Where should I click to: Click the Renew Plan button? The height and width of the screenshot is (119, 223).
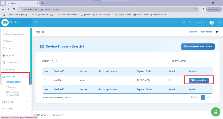(x=199, y=80)
